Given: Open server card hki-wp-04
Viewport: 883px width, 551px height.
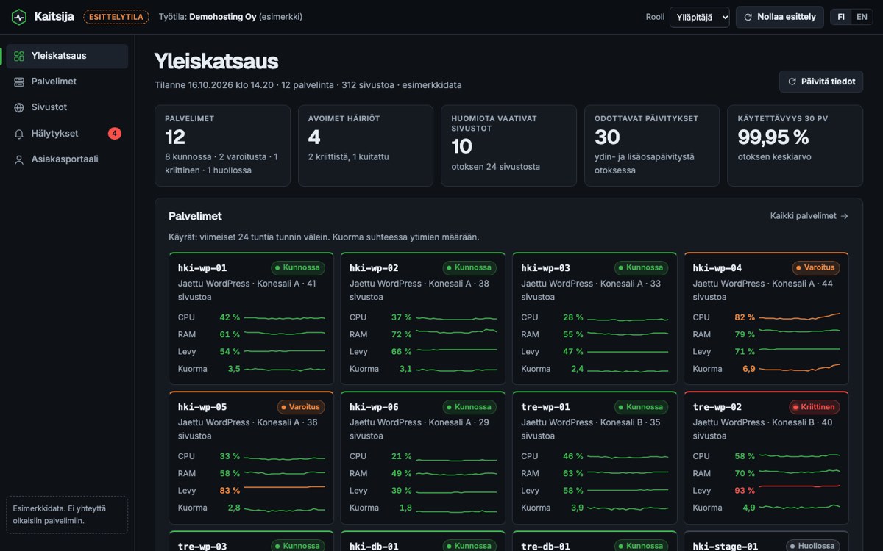Looking at the screenshot, I should [x=767, y=318].
